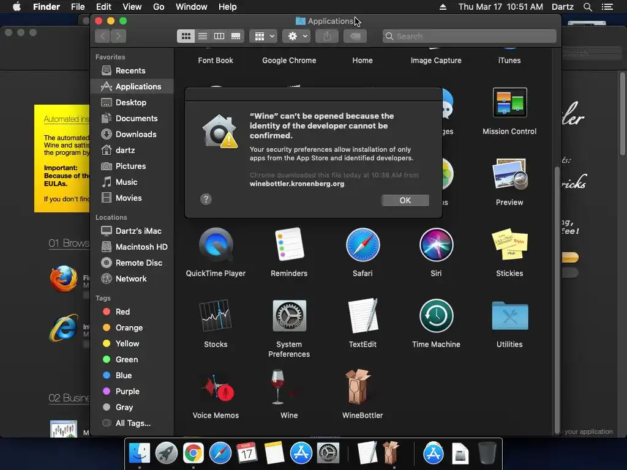Click the Finder search field
627x470 pixels.
tap(470, 36)
